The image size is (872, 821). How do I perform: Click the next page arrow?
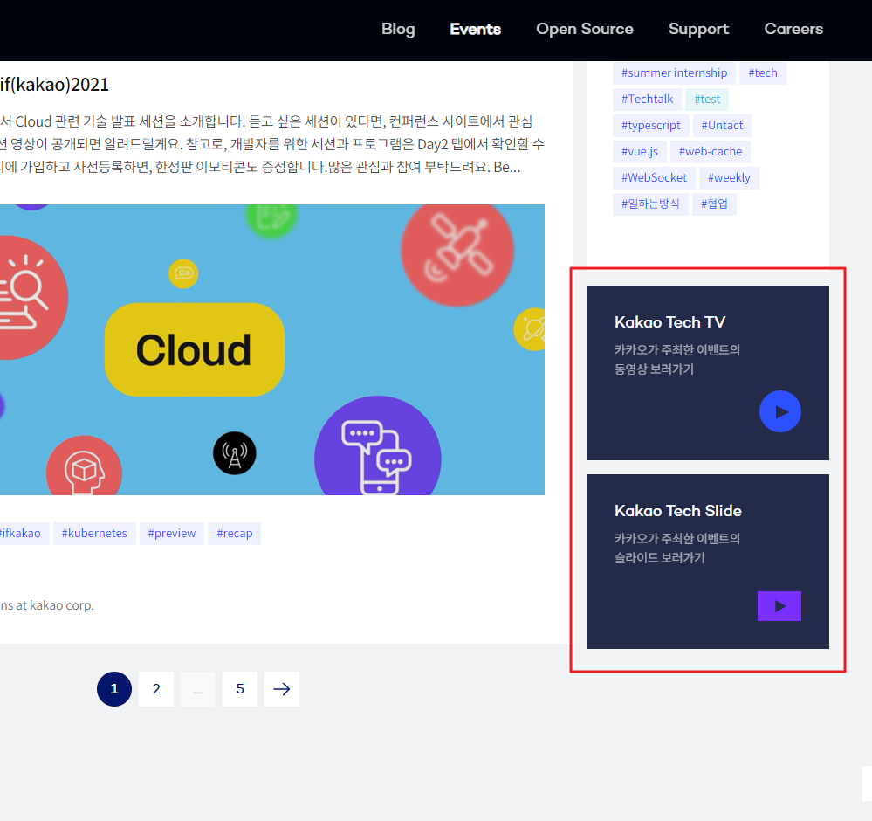[281, 689]
